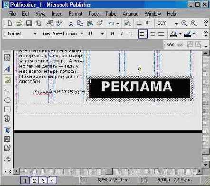Toggle Underline formatting

click(131, 34)
